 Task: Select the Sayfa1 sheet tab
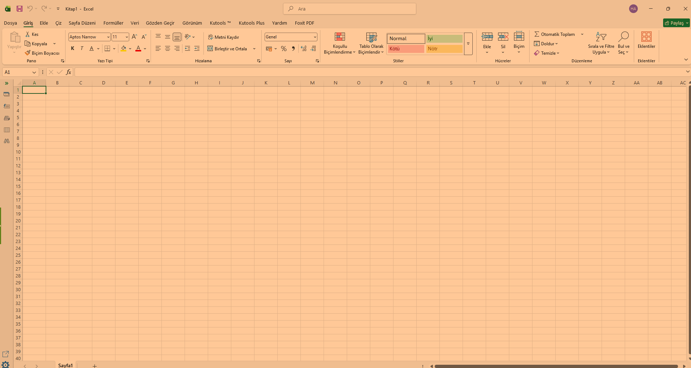pyautogui.click(x=66, y=365)
